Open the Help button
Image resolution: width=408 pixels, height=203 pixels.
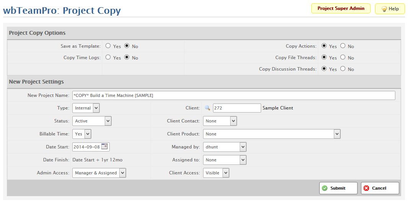(390, 9)
